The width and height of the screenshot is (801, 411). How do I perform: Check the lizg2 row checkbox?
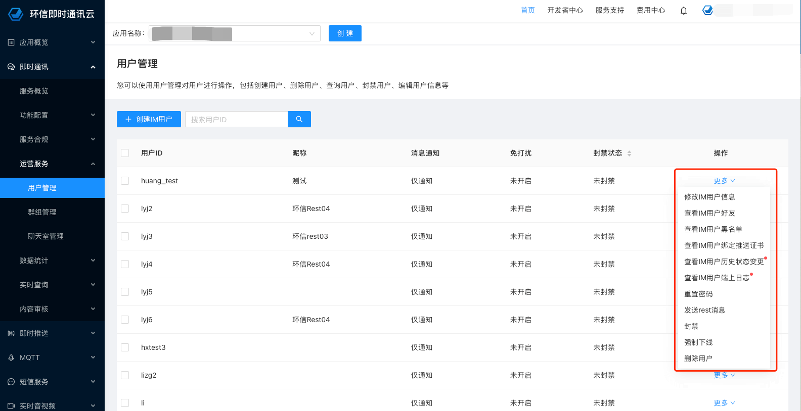[x=125, y=375]
